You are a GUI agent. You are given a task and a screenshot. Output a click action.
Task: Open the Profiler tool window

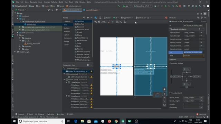(x=50, y=114)
